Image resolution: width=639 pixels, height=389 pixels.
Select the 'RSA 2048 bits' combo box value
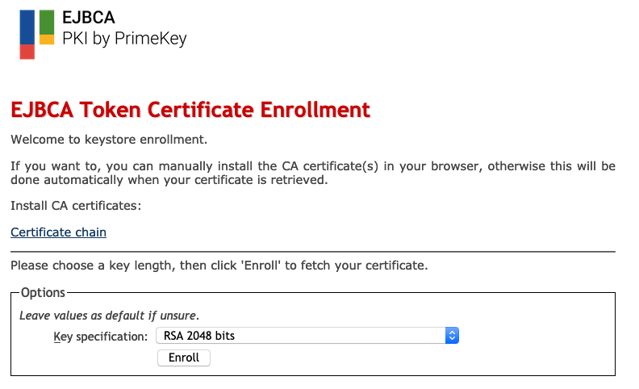coord(199,335)
